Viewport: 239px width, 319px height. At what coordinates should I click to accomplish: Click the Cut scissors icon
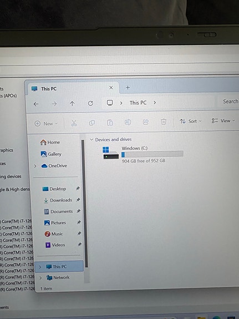[x=74, y=123]
